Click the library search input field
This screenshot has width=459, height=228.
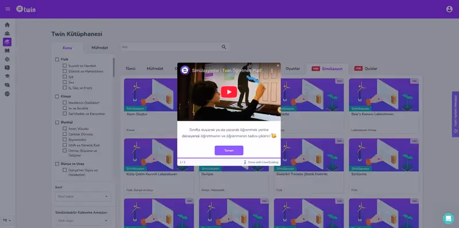[x=175, y=47]
